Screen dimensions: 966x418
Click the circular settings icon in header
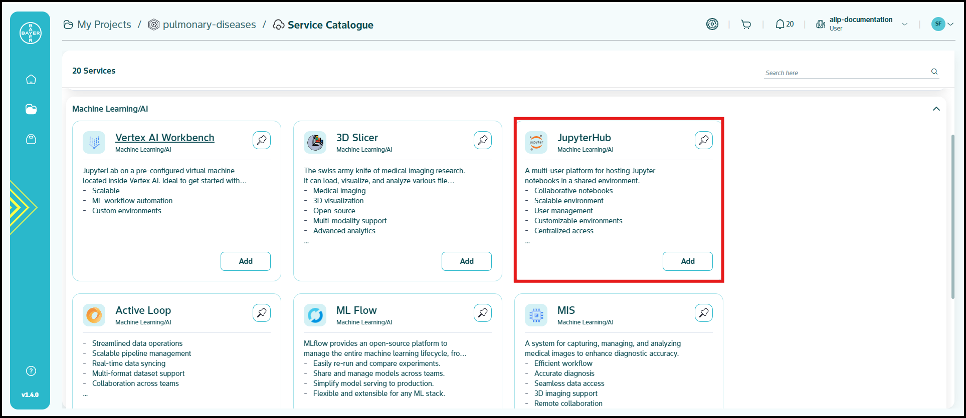[712, 24]
